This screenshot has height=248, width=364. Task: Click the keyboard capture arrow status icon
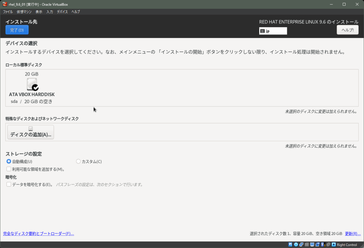[x=333, y=244]
